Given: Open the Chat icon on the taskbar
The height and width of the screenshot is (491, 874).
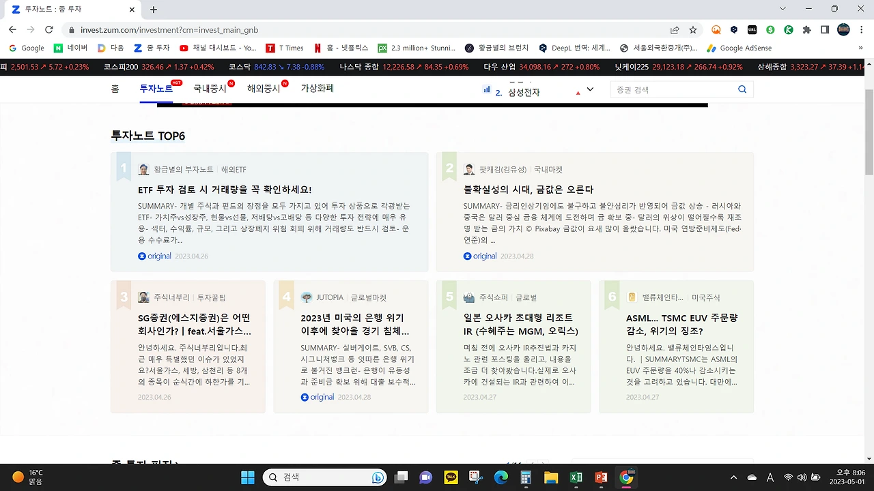Looking at the screenshot, I should tap(426, 477).
